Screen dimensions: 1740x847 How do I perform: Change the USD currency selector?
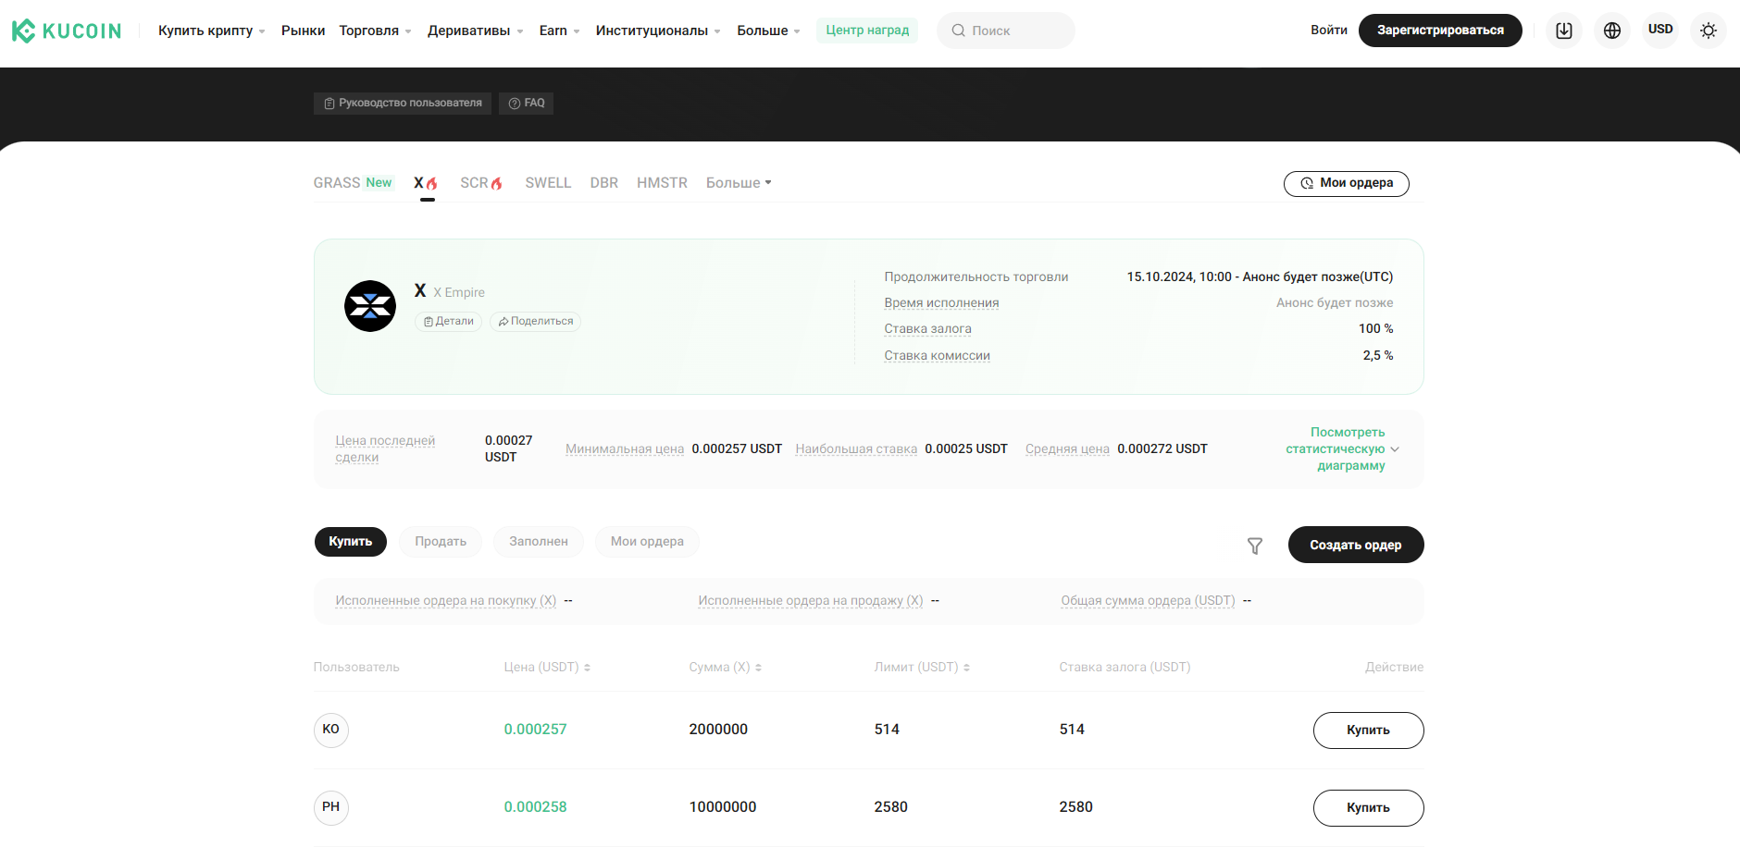tap(1660, 31)
